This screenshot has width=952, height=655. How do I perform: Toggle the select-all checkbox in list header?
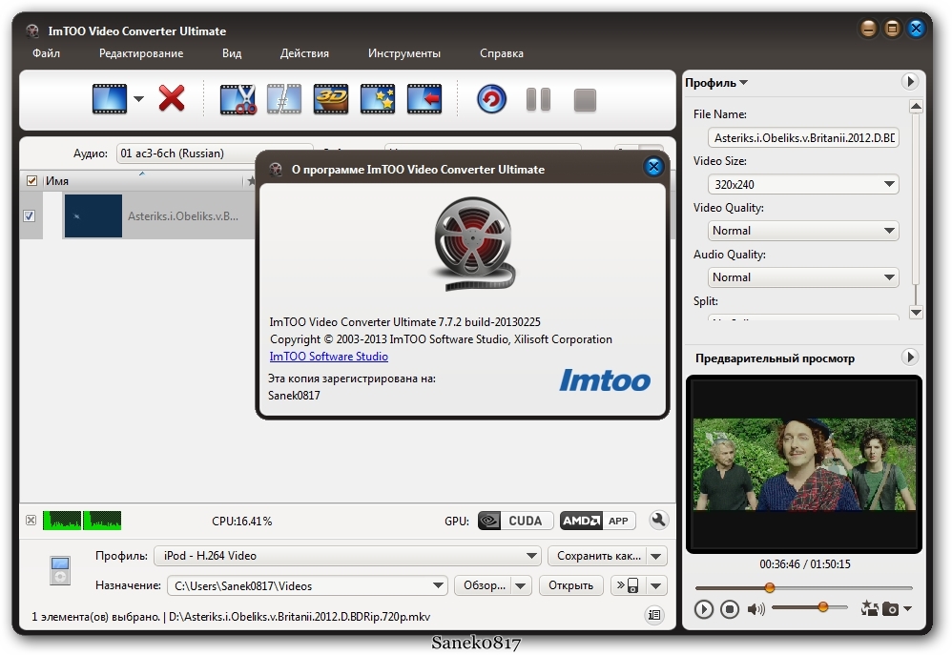click(31, 181)
